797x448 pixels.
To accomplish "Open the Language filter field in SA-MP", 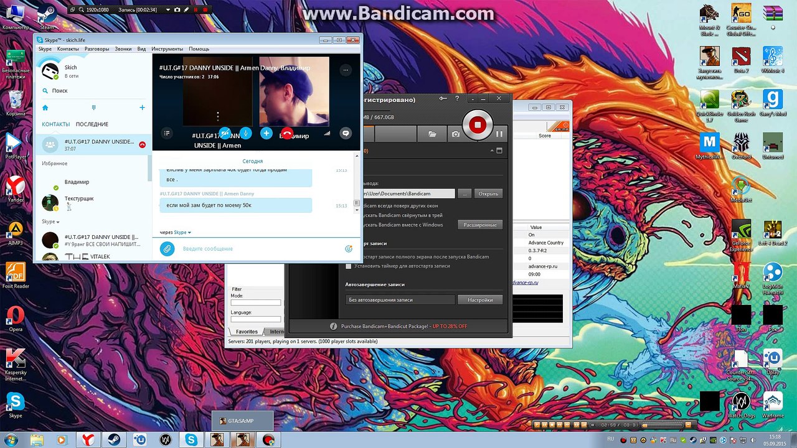I will 256,319.
